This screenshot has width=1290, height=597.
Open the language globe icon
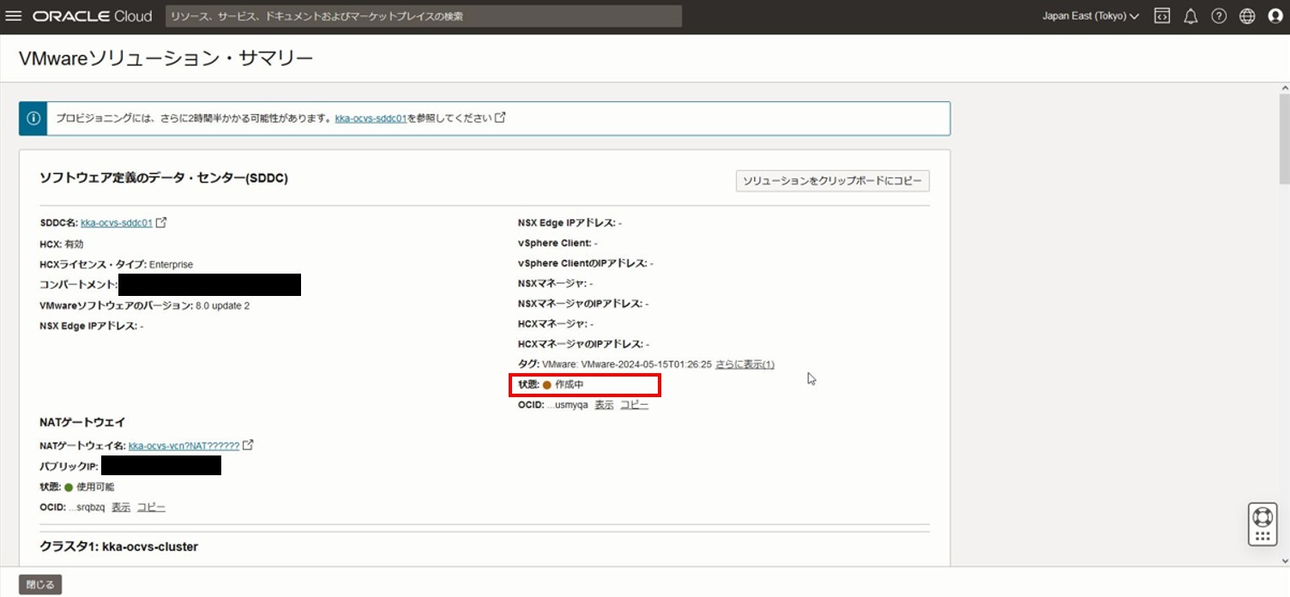tap(1247, 16)
